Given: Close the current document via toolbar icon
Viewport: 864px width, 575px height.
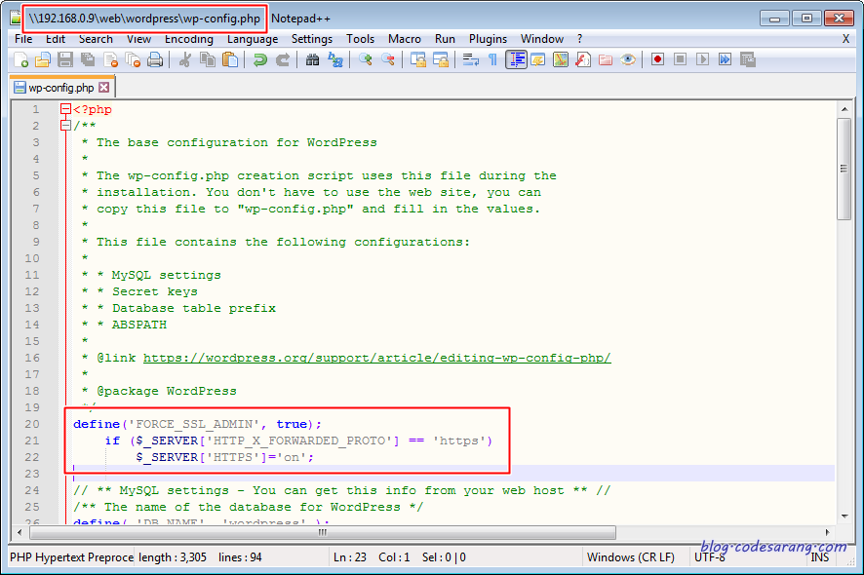Looking at the screenshot, I should pos(111,59).
